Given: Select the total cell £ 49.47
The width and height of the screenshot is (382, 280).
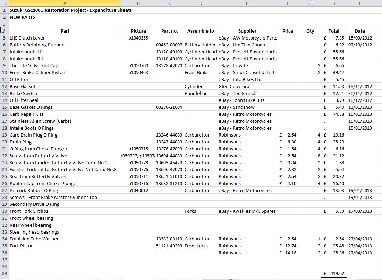Looking at the screenshot, I should click(334, 72).
